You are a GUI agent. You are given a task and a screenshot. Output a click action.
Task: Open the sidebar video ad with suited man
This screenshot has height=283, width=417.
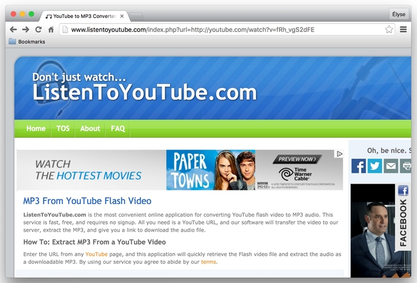pyautogui.click(x=373, y=230)
